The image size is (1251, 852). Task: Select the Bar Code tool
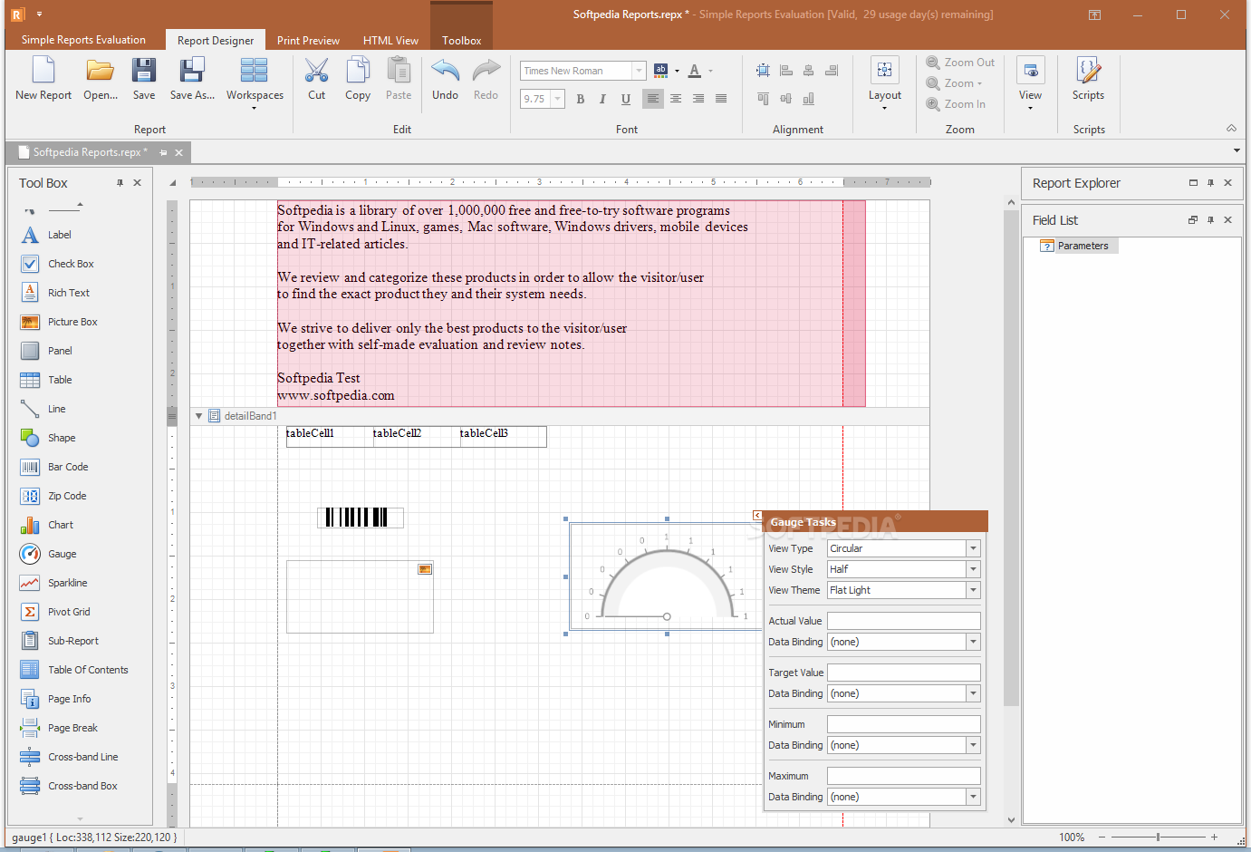[54, 467]
